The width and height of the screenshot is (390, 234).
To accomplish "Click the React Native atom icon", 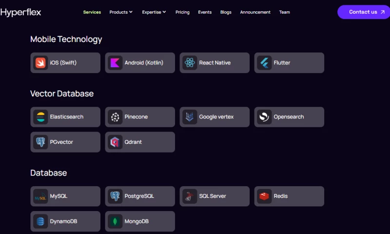I will (190, 63).
